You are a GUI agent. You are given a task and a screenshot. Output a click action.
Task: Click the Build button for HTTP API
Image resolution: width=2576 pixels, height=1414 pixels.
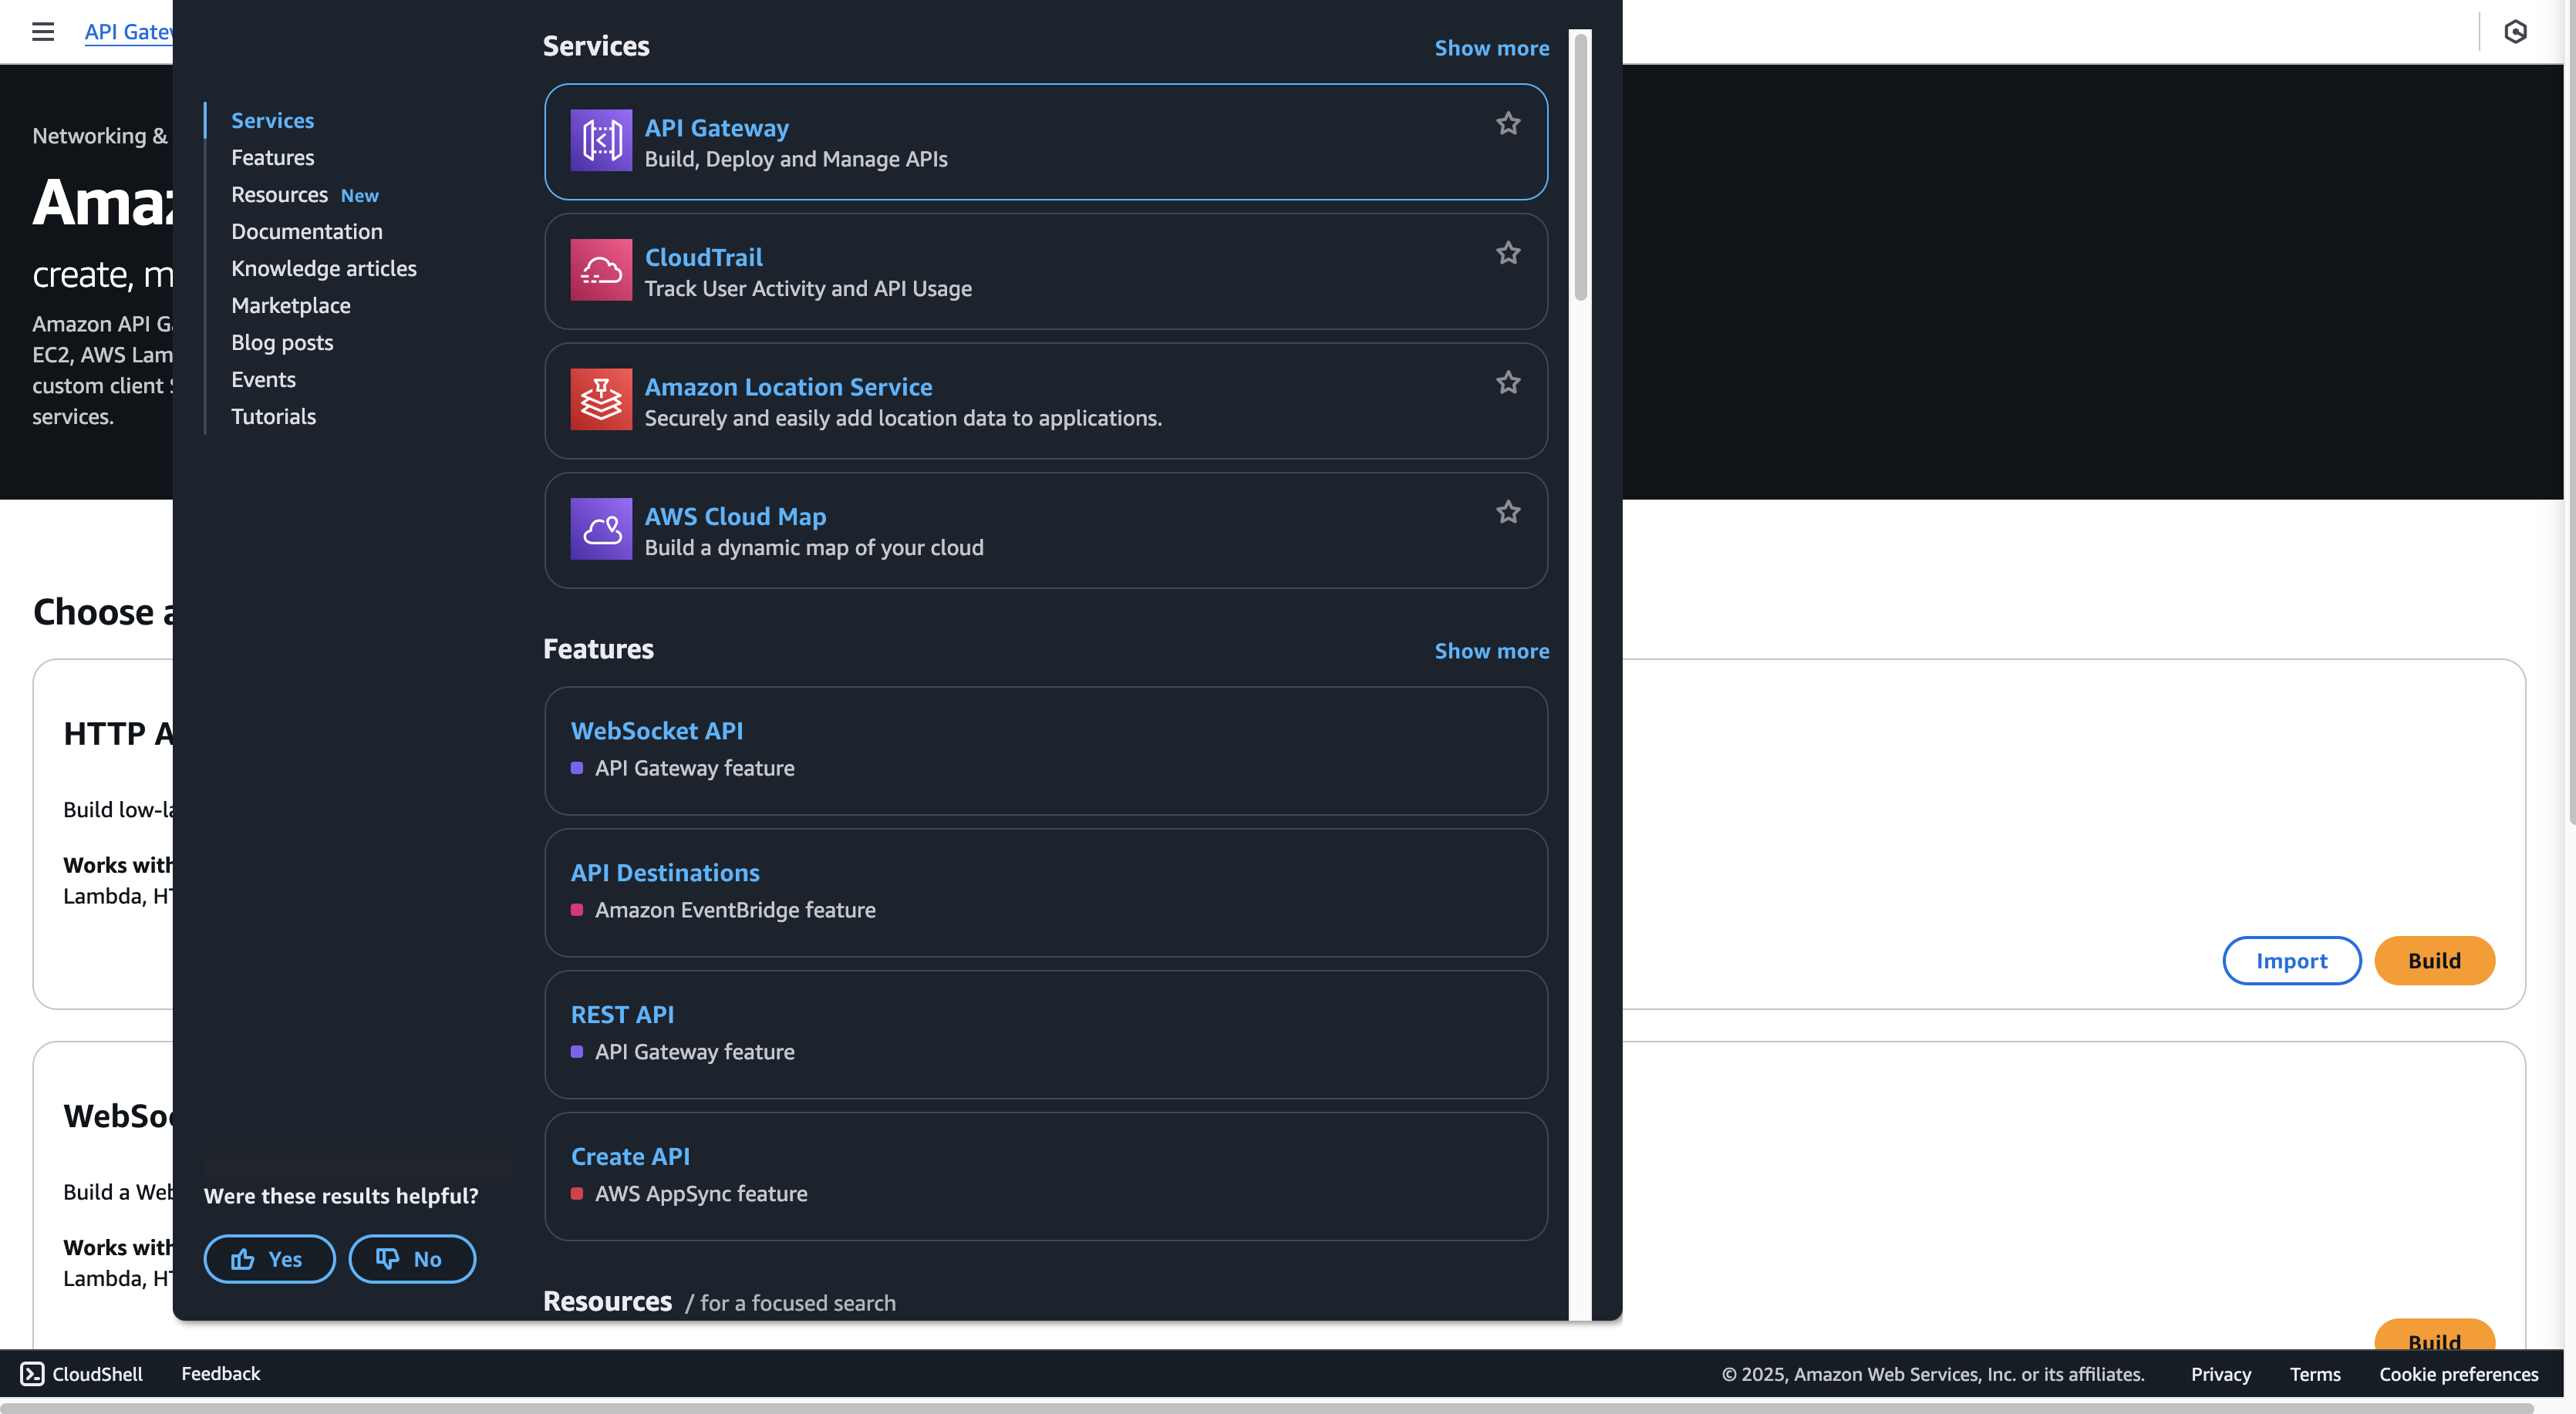(x=2434, y=961)
